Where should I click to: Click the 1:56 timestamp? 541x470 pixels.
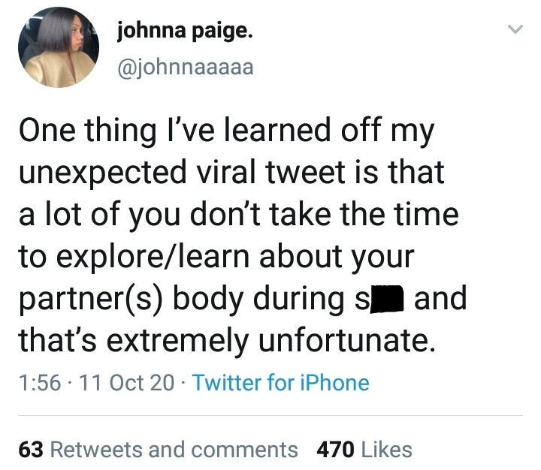pyautogui.click(x=35, y=383)
